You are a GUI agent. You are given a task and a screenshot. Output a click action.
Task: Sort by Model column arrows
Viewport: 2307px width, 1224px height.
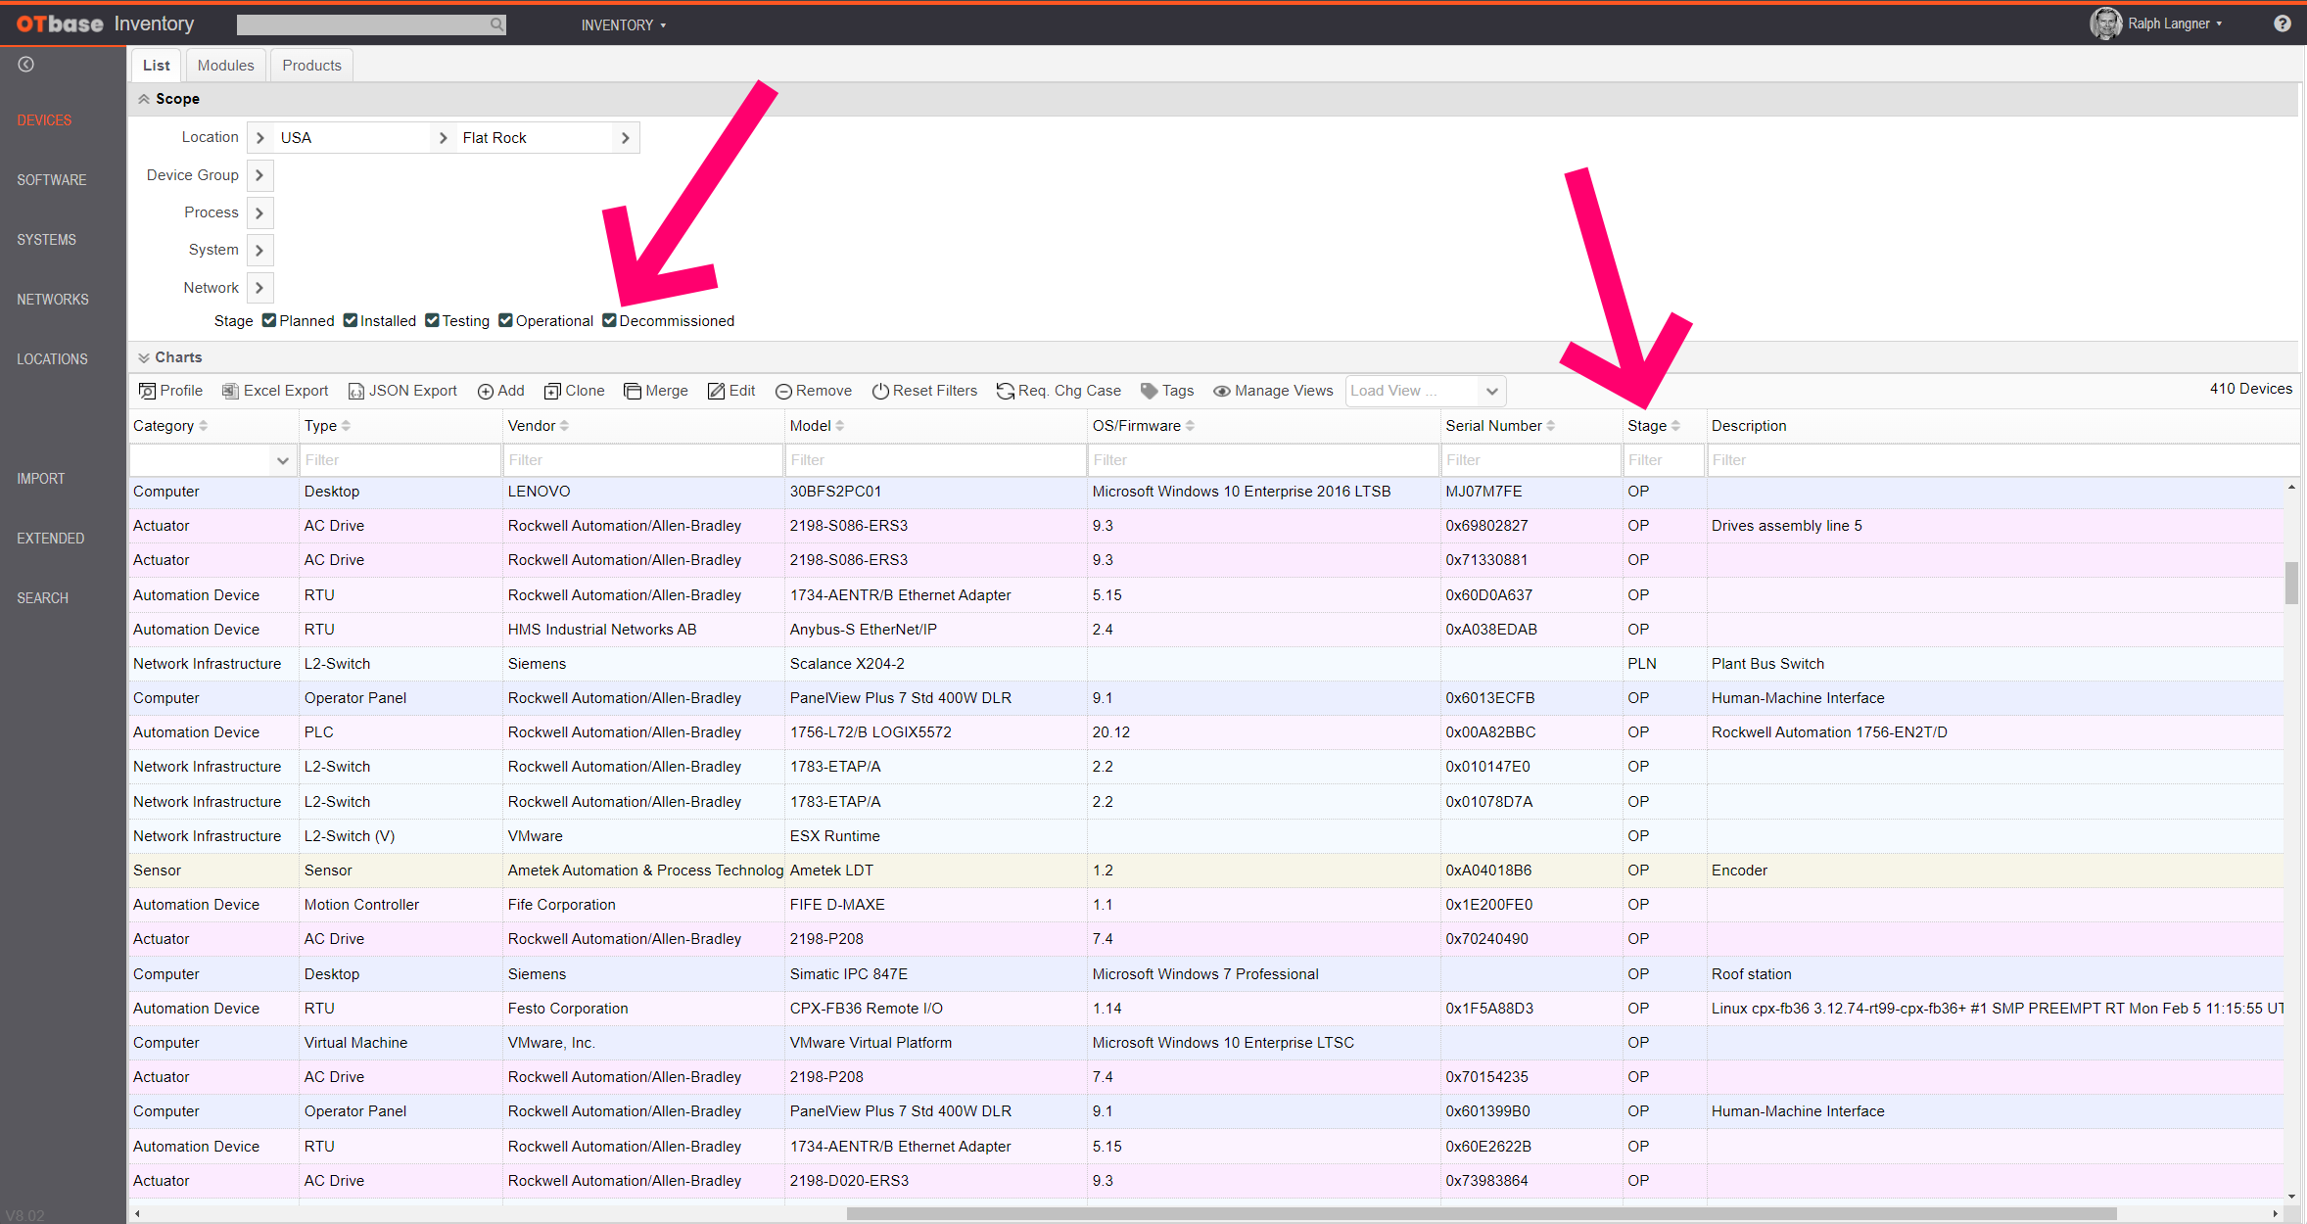(839, 426)
